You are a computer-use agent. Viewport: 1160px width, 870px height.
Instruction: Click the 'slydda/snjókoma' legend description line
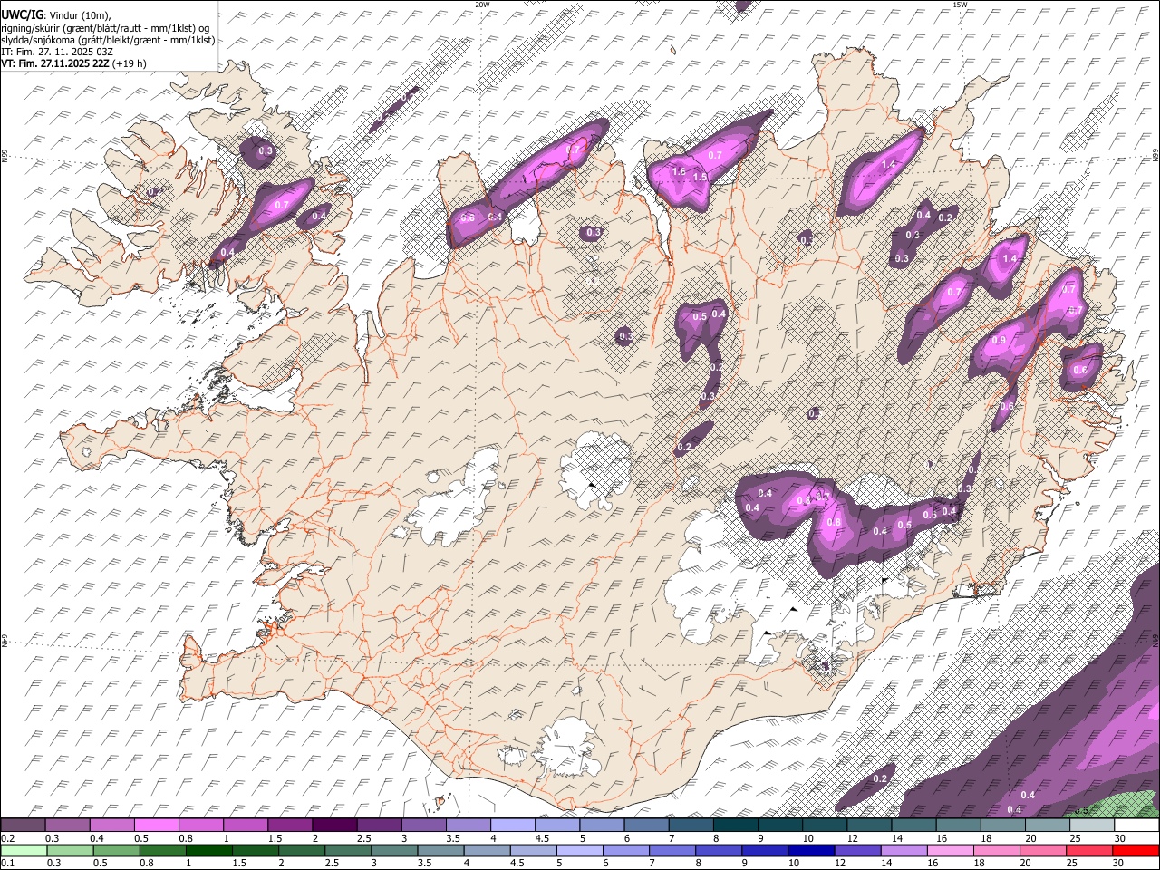pos(108,40)
